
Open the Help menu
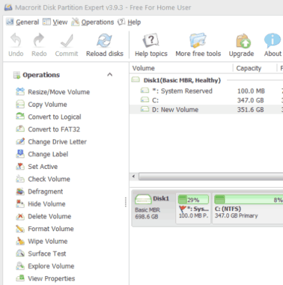[129, 22]
